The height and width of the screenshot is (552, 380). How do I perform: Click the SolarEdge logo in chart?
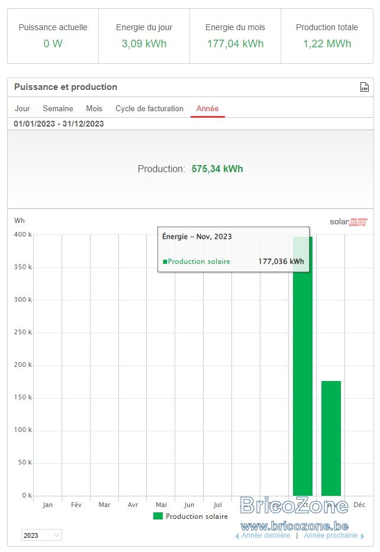coord(348,222)
